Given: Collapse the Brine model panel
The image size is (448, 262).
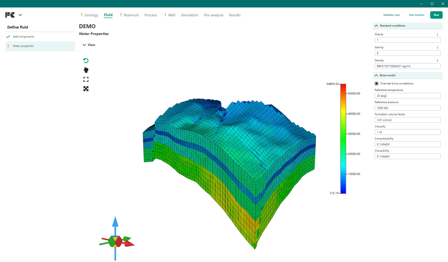Looking at the screenshot, I should [376, 75].
